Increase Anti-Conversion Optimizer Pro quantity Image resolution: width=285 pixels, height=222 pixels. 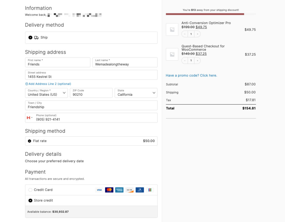pyautogui.click(x=197, y=34)
